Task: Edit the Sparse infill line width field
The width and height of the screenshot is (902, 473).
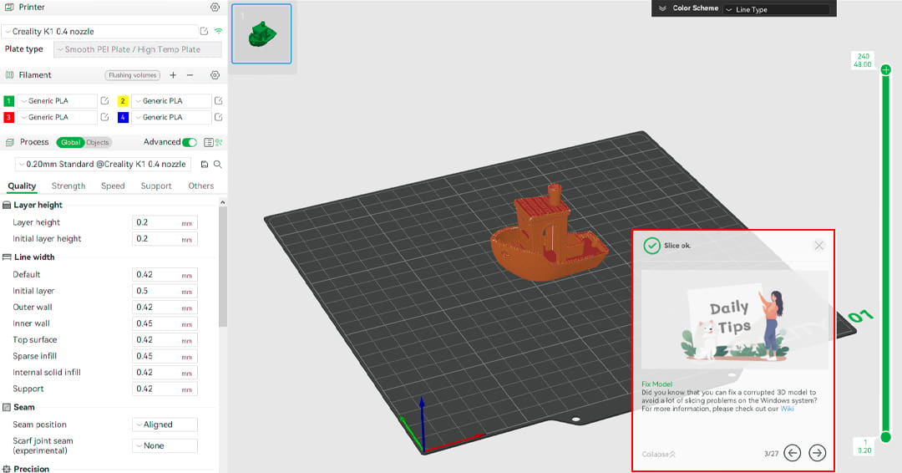Action: [x=165, y=356]
